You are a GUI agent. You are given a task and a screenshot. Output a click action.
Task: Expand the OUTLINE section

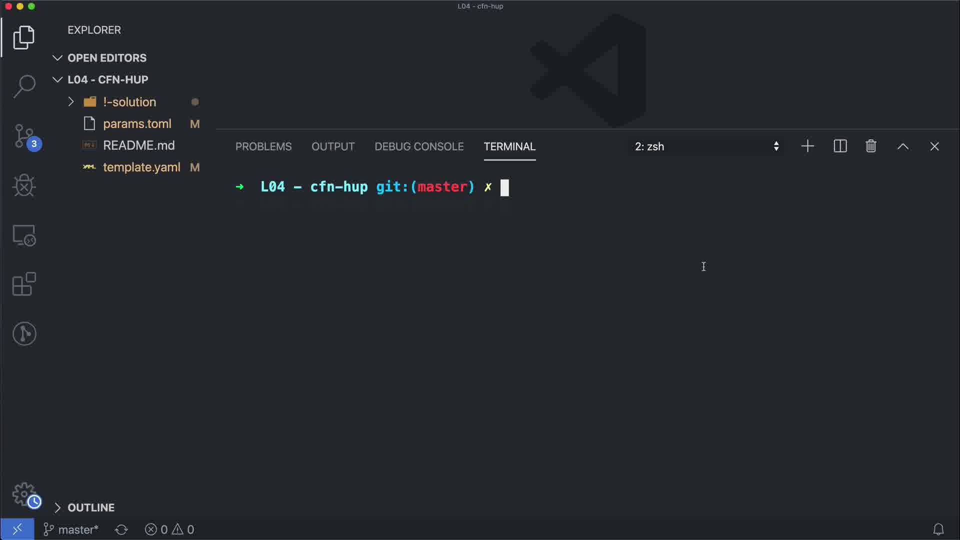pos(90,507)
